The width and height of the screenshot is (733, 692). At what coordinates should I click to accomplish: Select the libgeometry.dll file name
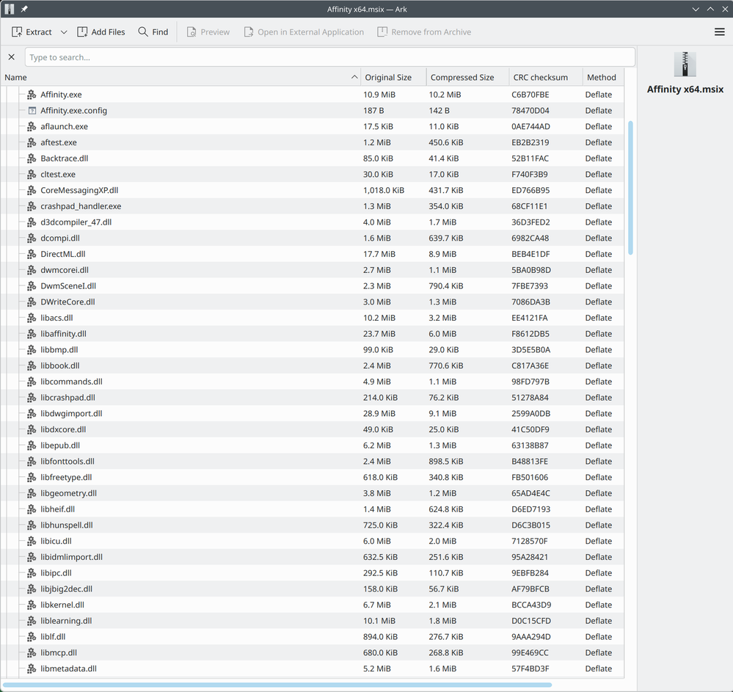click(69, 493)
